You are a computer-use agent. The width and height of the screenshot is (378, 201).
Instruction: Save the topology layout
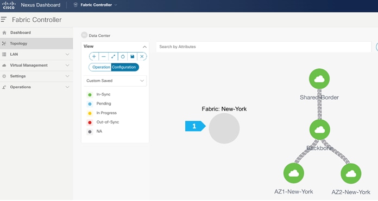(133, 56)
